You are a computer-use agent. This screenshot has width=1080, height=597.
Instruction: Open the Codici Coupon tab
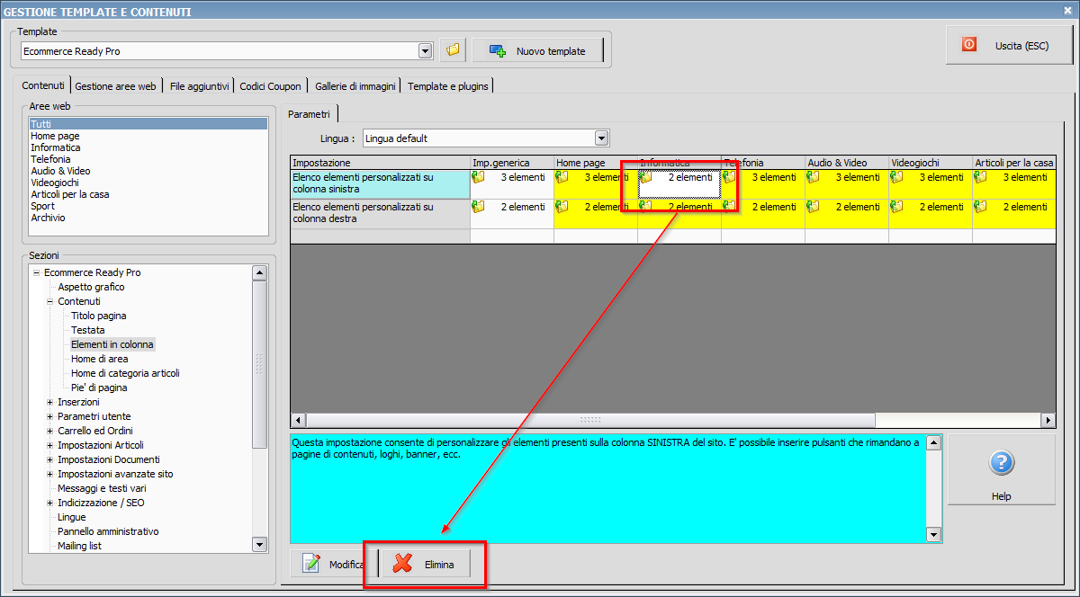click(270, 86)
